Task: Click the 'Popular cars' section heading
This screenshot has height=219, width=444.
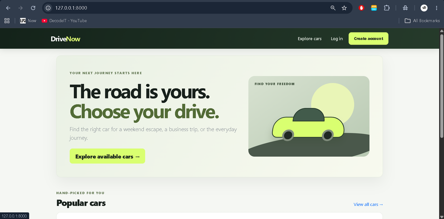Action: coord(81,203)
